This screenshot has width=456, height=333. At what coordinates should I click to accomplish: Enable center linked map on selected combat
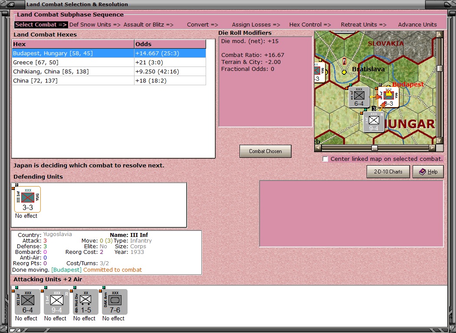[325, 159]
